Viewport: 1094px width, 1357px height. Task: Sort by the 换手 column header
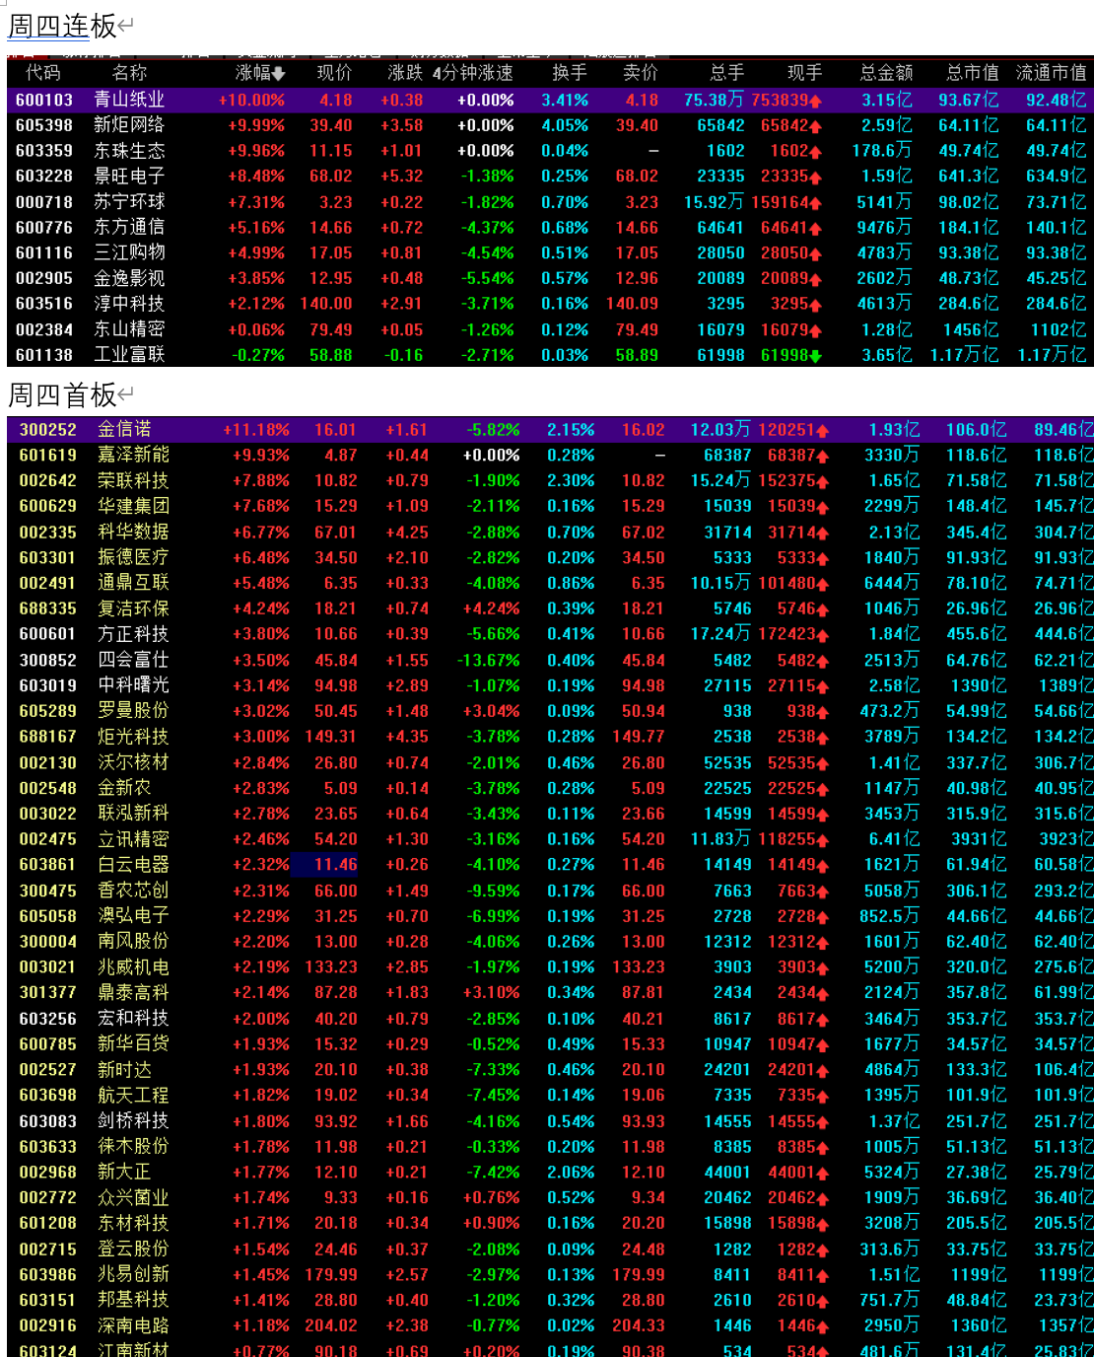point(569,73)
